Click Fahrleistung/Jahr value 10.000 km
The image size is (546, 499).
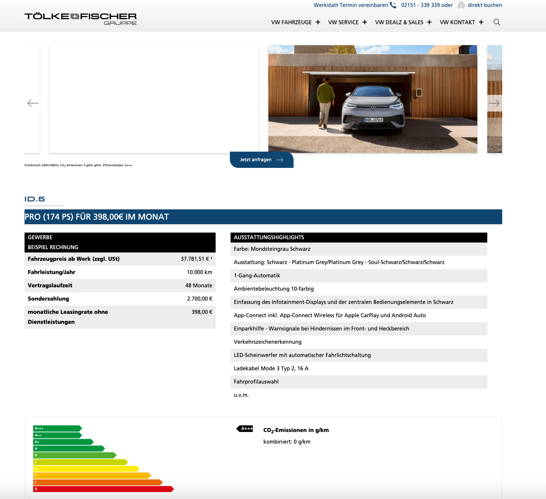pyautogui.click(x=199, y=272)
